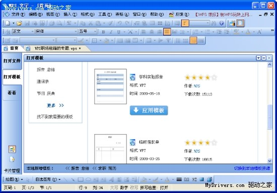Screen dimensions: 277x193
Task: Select the line drawing tool
Action: tap(65, 179)
